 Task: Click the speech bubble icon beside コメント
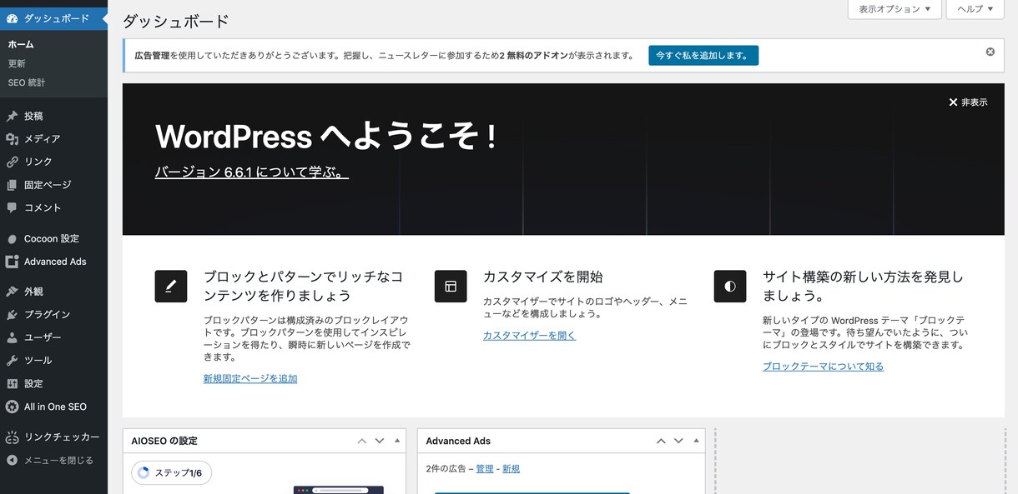(x=12, y=207)
